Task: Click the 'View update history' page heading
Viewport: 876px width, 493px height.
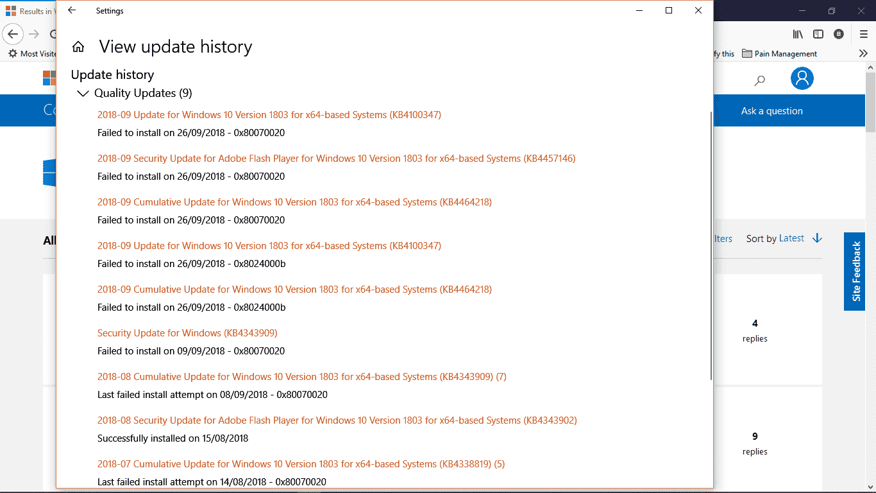Action: coord(176,47)
